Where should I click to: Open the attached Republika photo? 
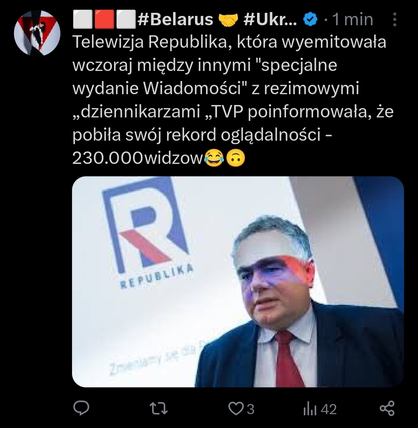point(238,282)
